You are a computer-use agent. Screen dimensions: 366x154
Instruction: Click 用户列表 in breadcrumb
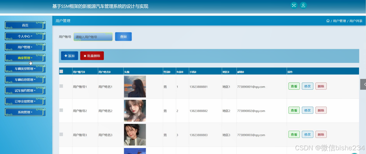tap(356, 21)
